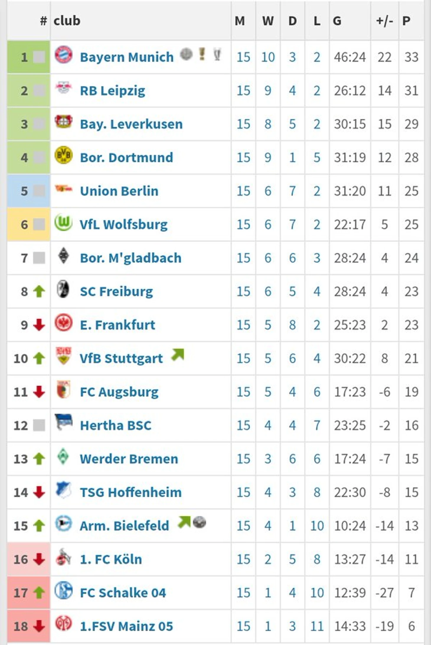This screenshot has height=645, width=431.
Task: Click the VfL Wolfsburg logo
Action: (63, 222)
